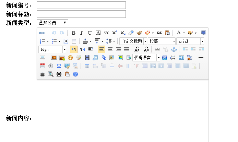Insert a video with film icon
Image resolution: width=238 pixels, height=142 pixels.
click(x=87, y=58)
